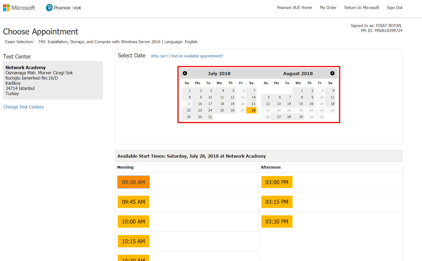The width and height of the screenshot is (422, 261).
Task: Select July 4 date
Action: click(219, 90)
